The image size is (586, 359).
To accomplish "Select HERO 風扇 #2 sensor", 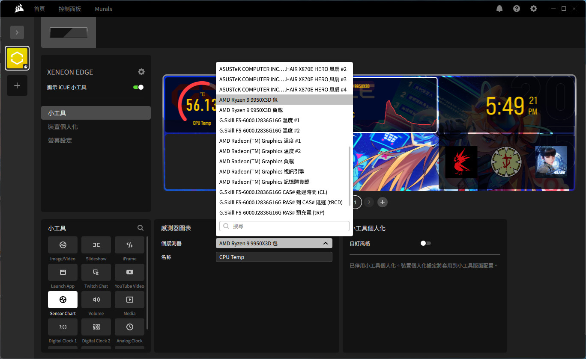I will [x=284, y=69].
